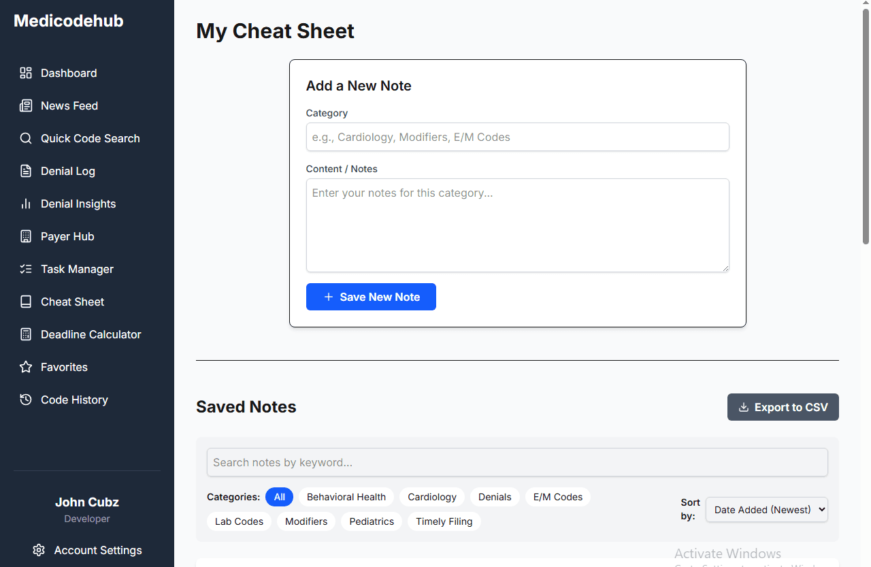
Task: Filter notes by Cardiology
Action: (x=432, y=497)
